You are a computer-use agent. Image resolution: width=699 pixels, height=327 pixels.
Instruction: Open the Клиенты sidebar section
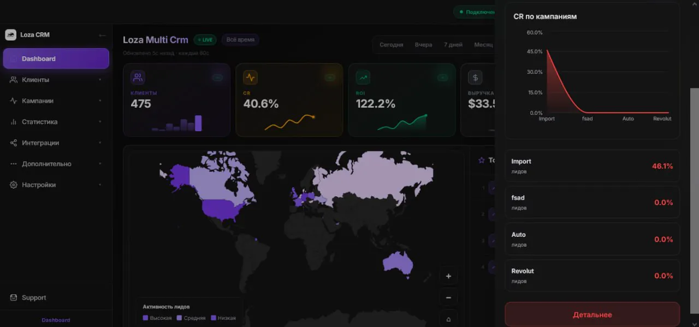[x=56, y=80]
